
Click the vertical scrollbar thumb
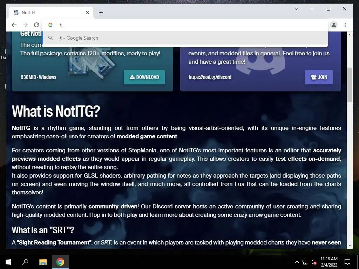coord(350,85)
